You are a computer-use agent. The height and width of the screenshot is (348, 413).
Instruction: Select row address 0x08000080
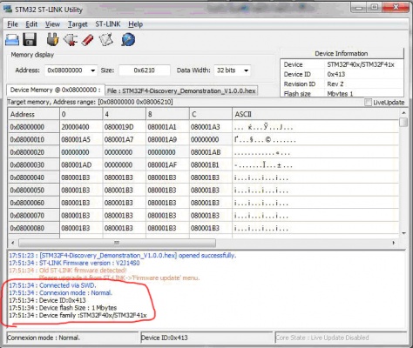click(34, 228)
